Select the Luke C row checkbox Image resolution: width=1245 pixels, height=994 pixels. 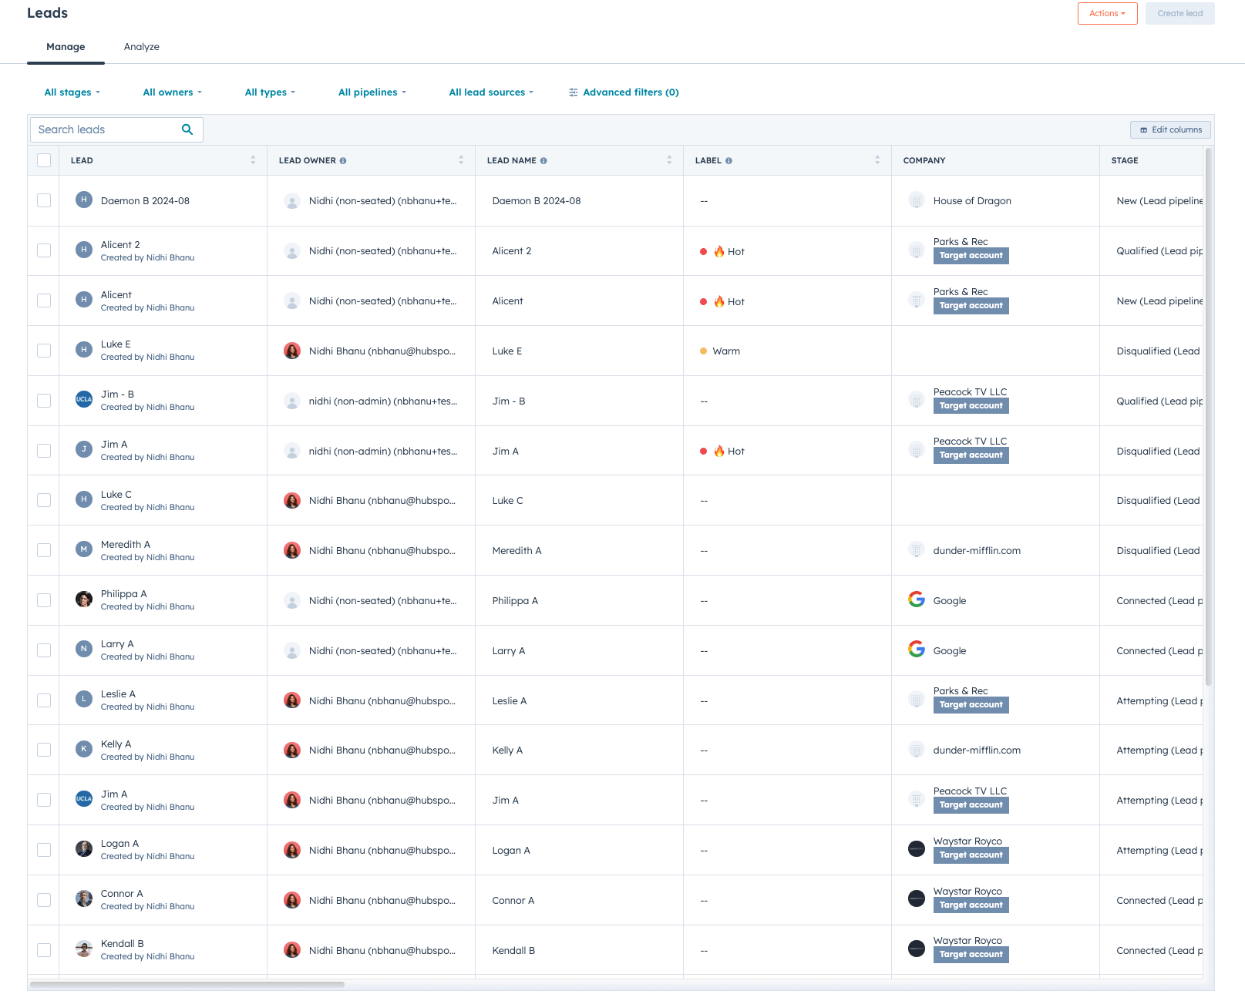(x=44, y=500)
